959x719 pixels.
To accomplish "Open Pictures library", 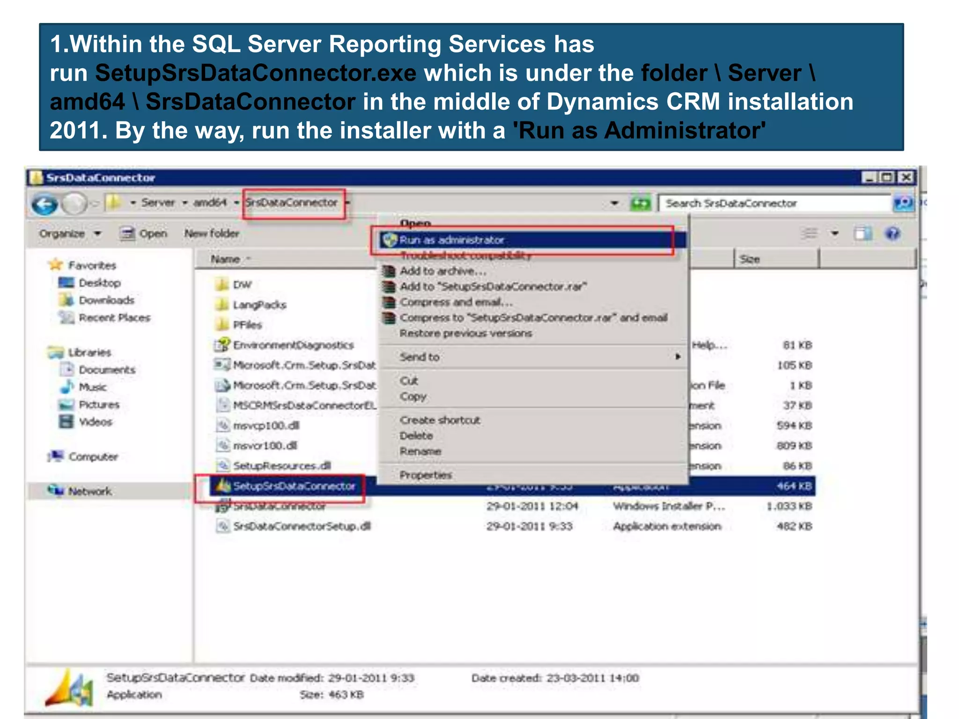I will tap(89, 404).
